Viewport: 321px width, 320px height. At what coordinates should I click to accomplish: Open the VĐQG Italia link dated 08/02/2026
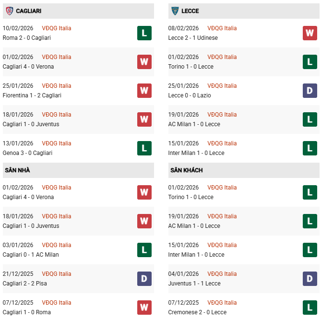click(222, 28)
